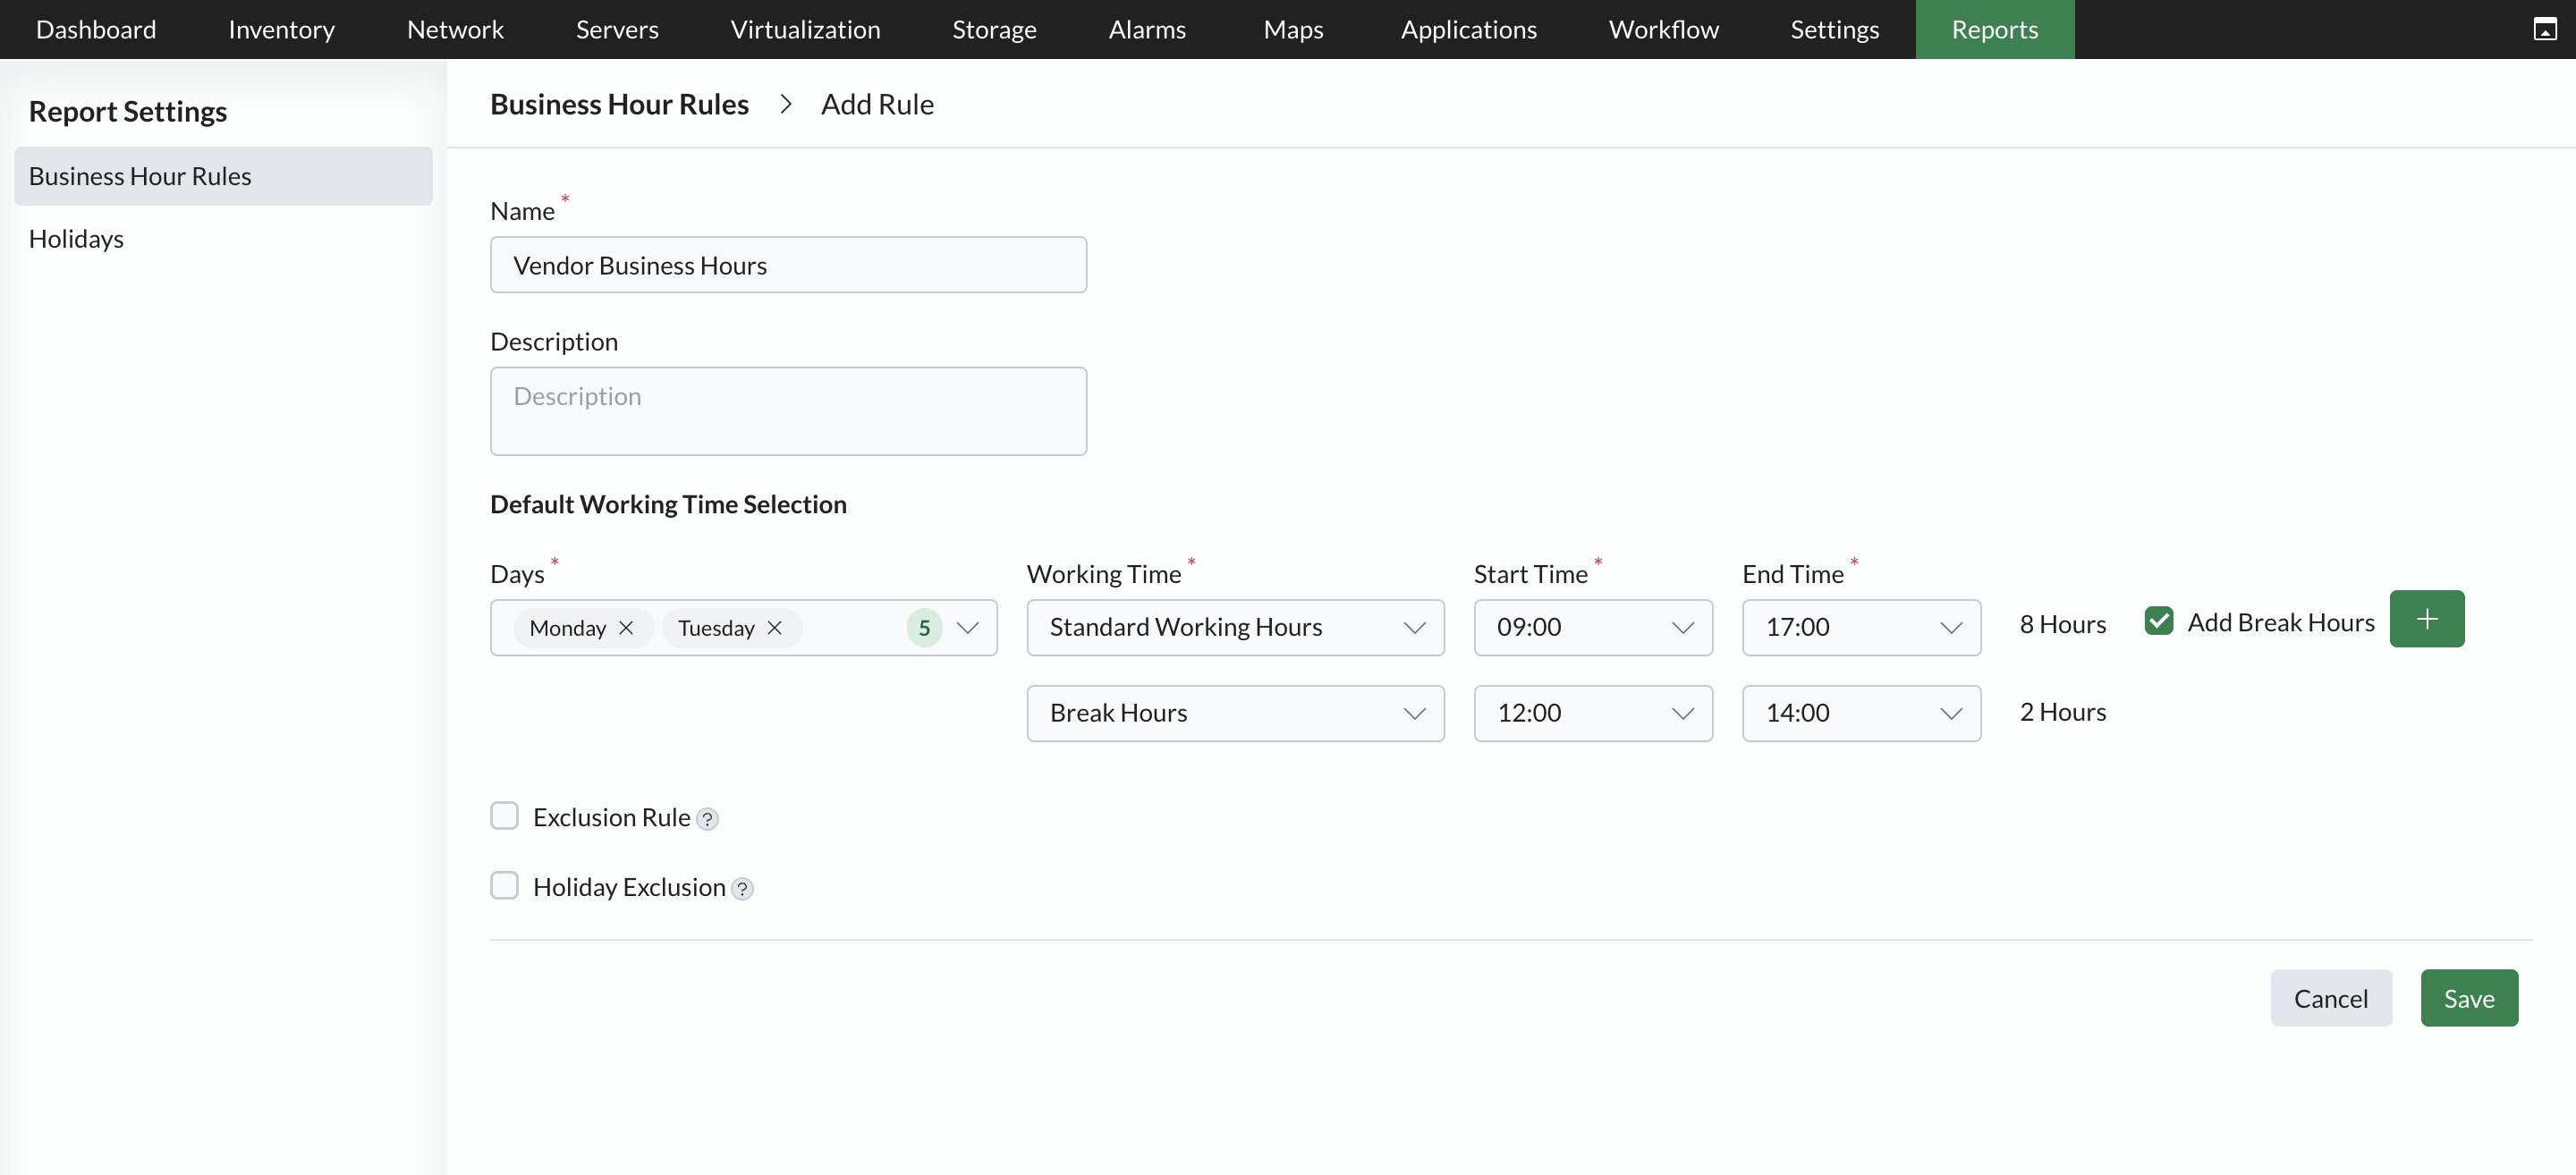Open Exclusion Rule help tooltip icon
This screenshot has height=1175, width=2576.
pyautogui.click(x=707, y=819)
